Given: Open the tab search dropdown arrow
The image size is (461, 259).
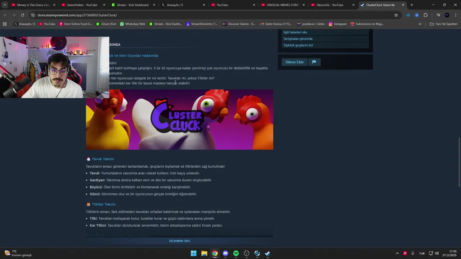Looking at the screenshot, I should coord(5,5).
